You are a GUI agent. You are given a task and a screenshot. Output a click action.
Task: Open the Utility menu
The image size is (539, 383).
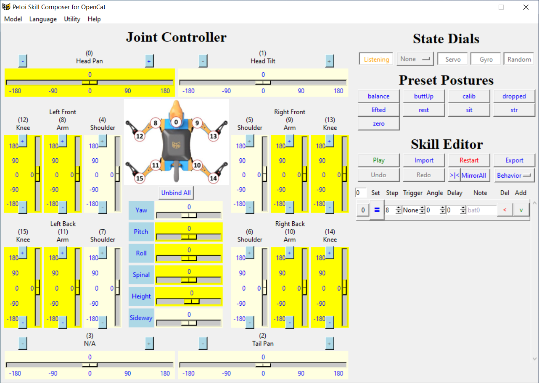(x=71, y=19)
